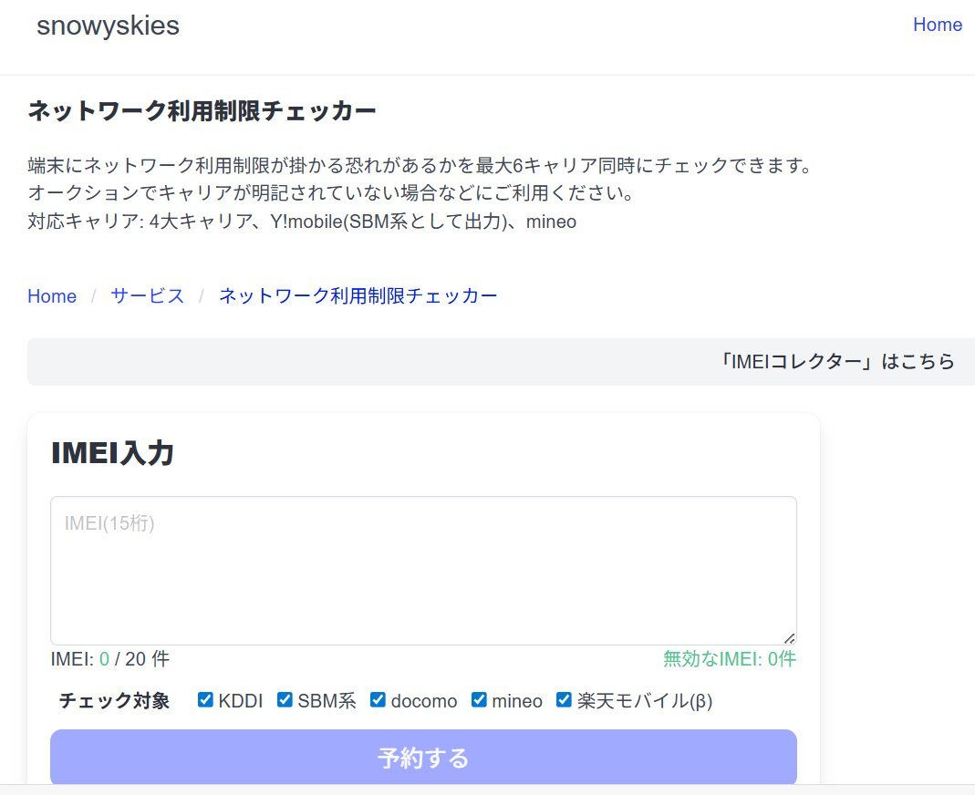Focus the IMEI(15桁) text area

tap(422, 570)
